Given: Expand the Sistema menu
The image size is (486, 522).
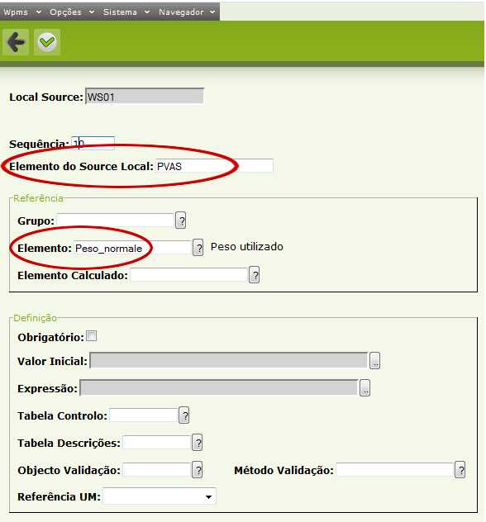Looking at the screenshot, I should tap(126, 12).
